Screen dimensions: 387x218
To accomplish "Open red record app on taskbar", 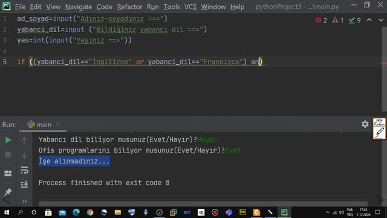I will [x=215, y=213].
